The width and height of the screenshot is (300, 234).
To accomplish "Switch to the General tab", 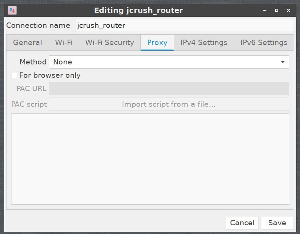I will coord(28,42).
